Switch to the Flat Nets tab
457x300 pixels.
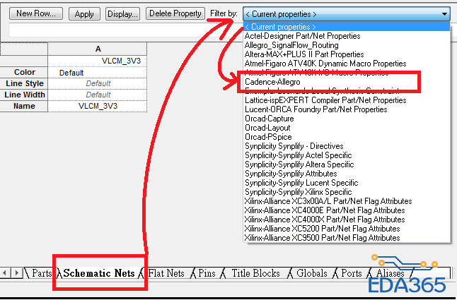pos(166,273)
